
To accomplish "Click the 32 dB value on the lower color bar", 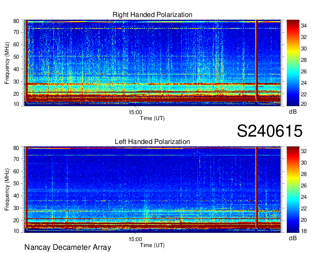I will point(304,151).
